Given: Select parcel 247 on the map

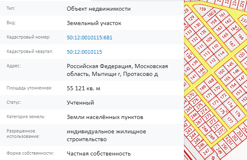Looking at the screenshot, I should pos(206,151).
